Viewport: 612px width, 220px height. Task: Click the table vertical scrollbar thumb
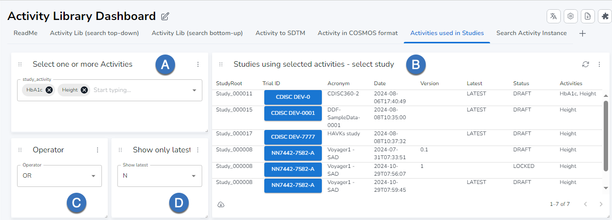pyautogui.click(x=606, y=136)
